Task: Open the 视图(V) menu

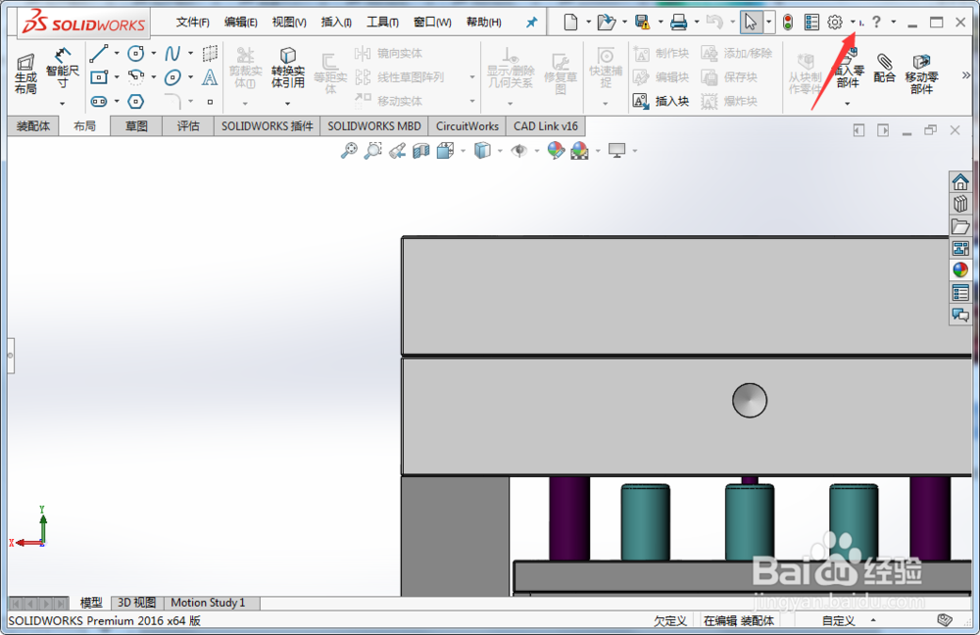Action: click(289, 23)
